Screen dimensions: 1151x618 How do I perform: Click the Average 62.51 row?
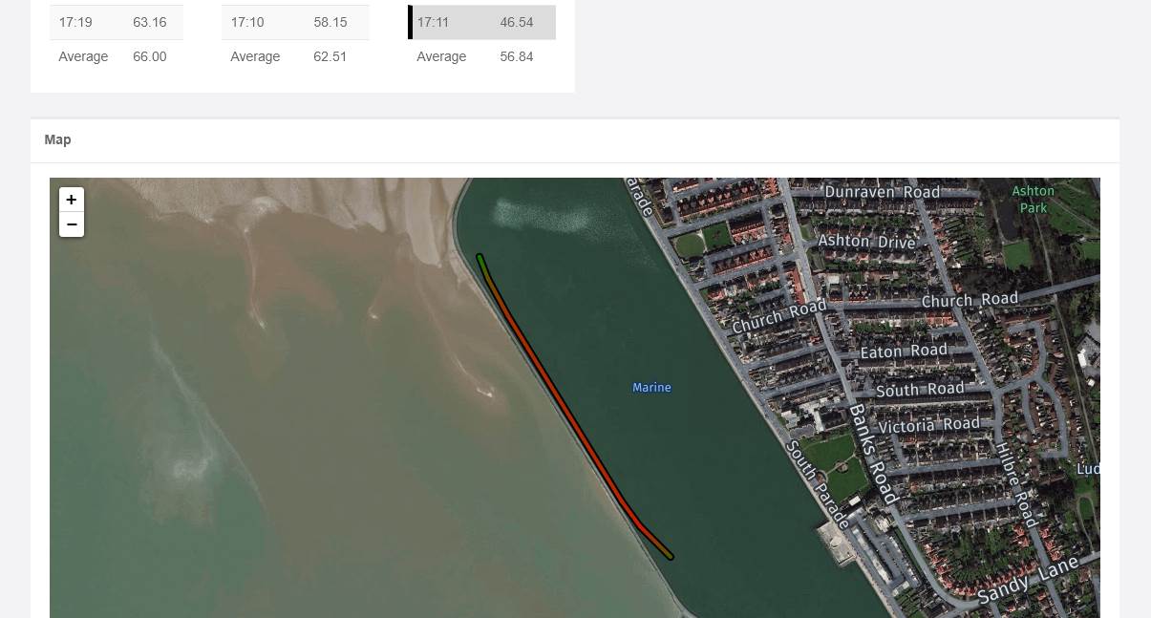point(295,56)
